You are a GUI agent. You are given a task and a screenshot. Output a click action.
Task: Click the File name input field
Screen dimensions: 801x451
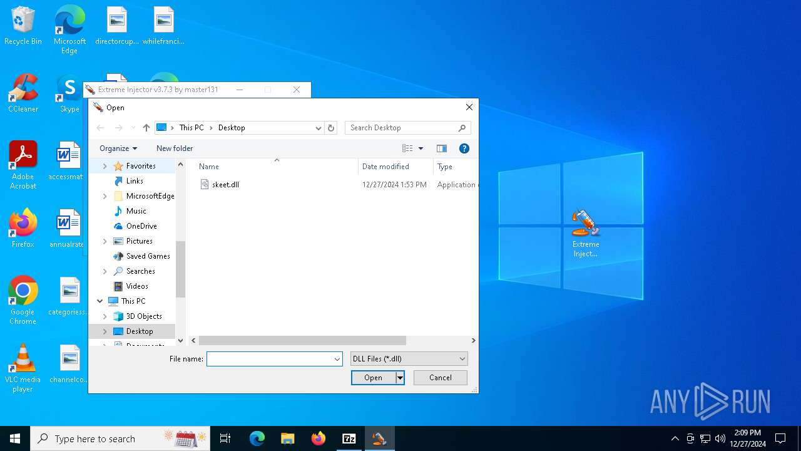270,359
